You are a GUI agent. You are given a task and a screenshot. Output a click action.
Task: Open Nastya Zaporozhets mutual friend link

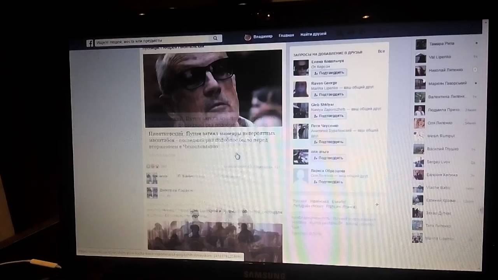coord(328,110)
